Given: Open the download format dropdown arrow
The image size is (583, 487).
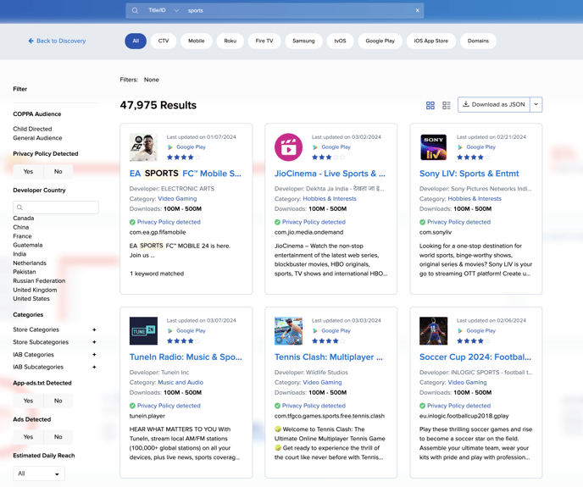Looking at the screenshot, I should 536,104.
